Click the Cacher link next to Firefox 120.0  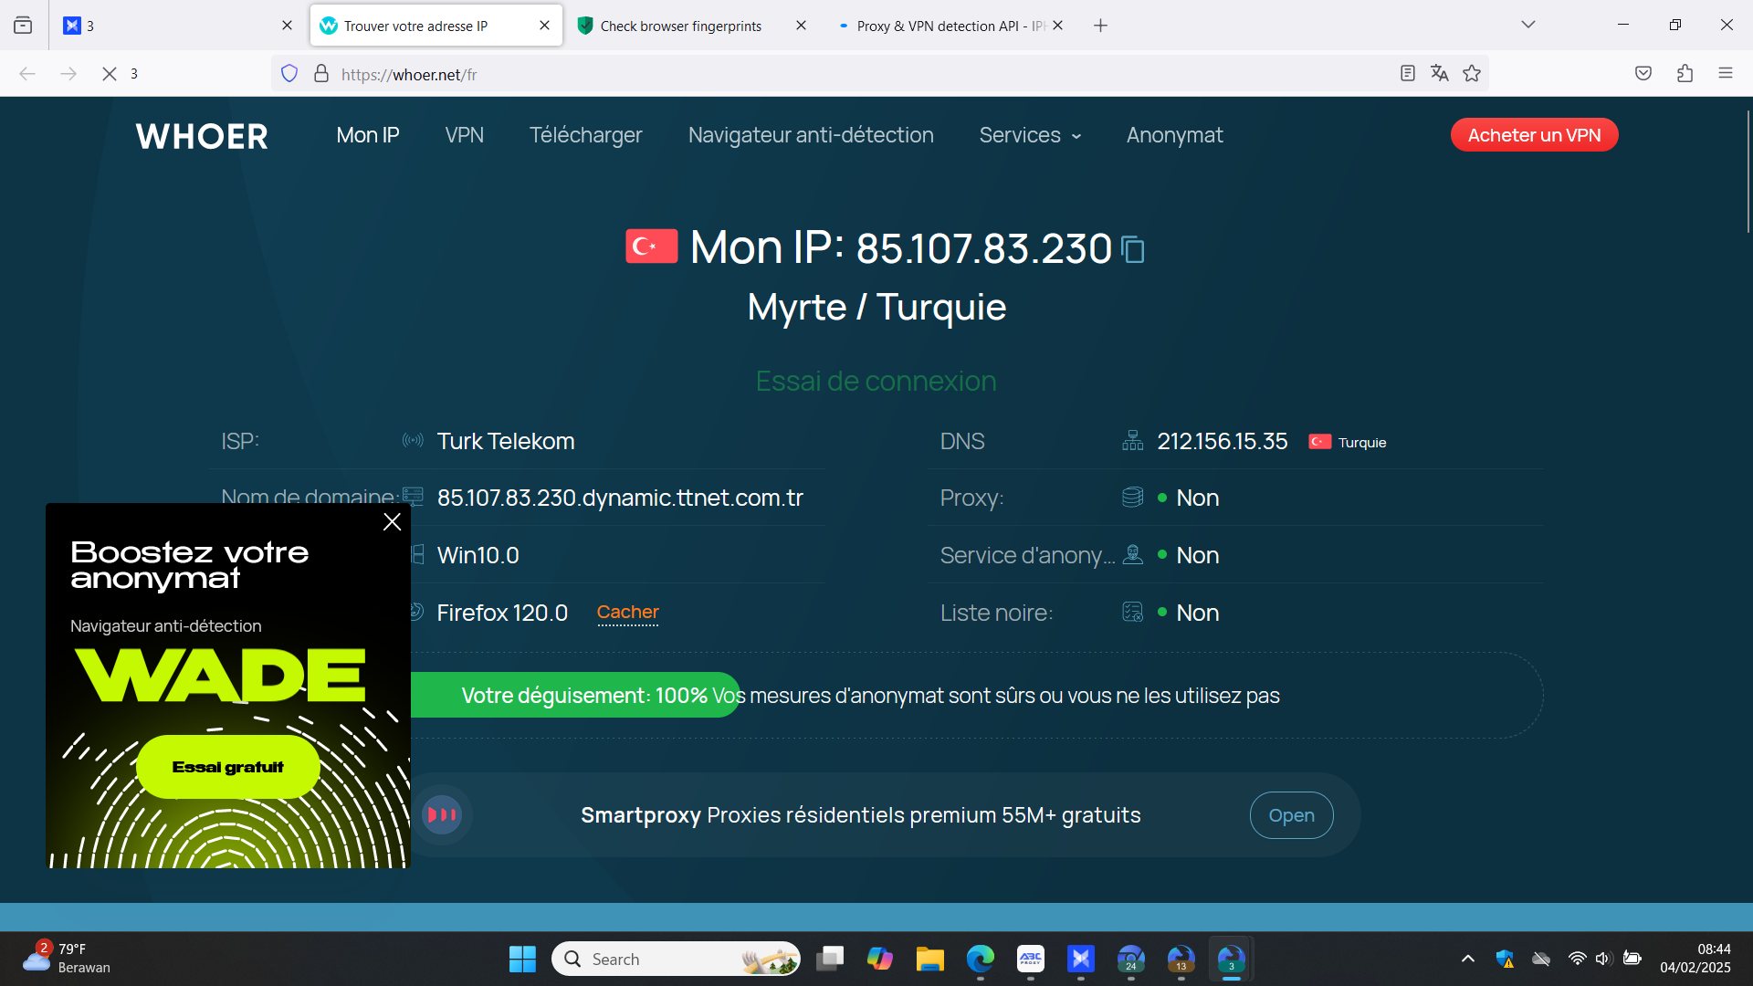[x=628, y=613]
